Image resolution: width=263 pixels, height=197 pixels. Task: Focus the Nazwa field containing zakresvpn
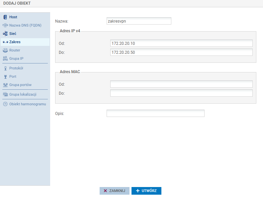coord(138,21)
